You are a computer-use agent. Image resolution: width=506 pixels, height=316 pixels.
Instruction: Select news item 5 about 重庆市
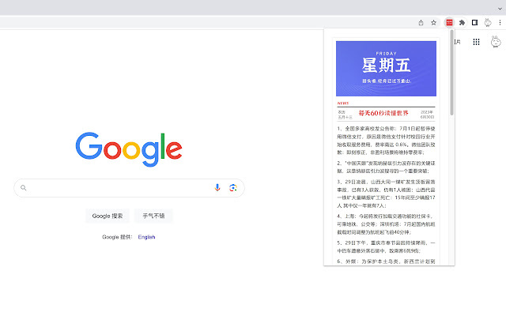tap(386, 246)
